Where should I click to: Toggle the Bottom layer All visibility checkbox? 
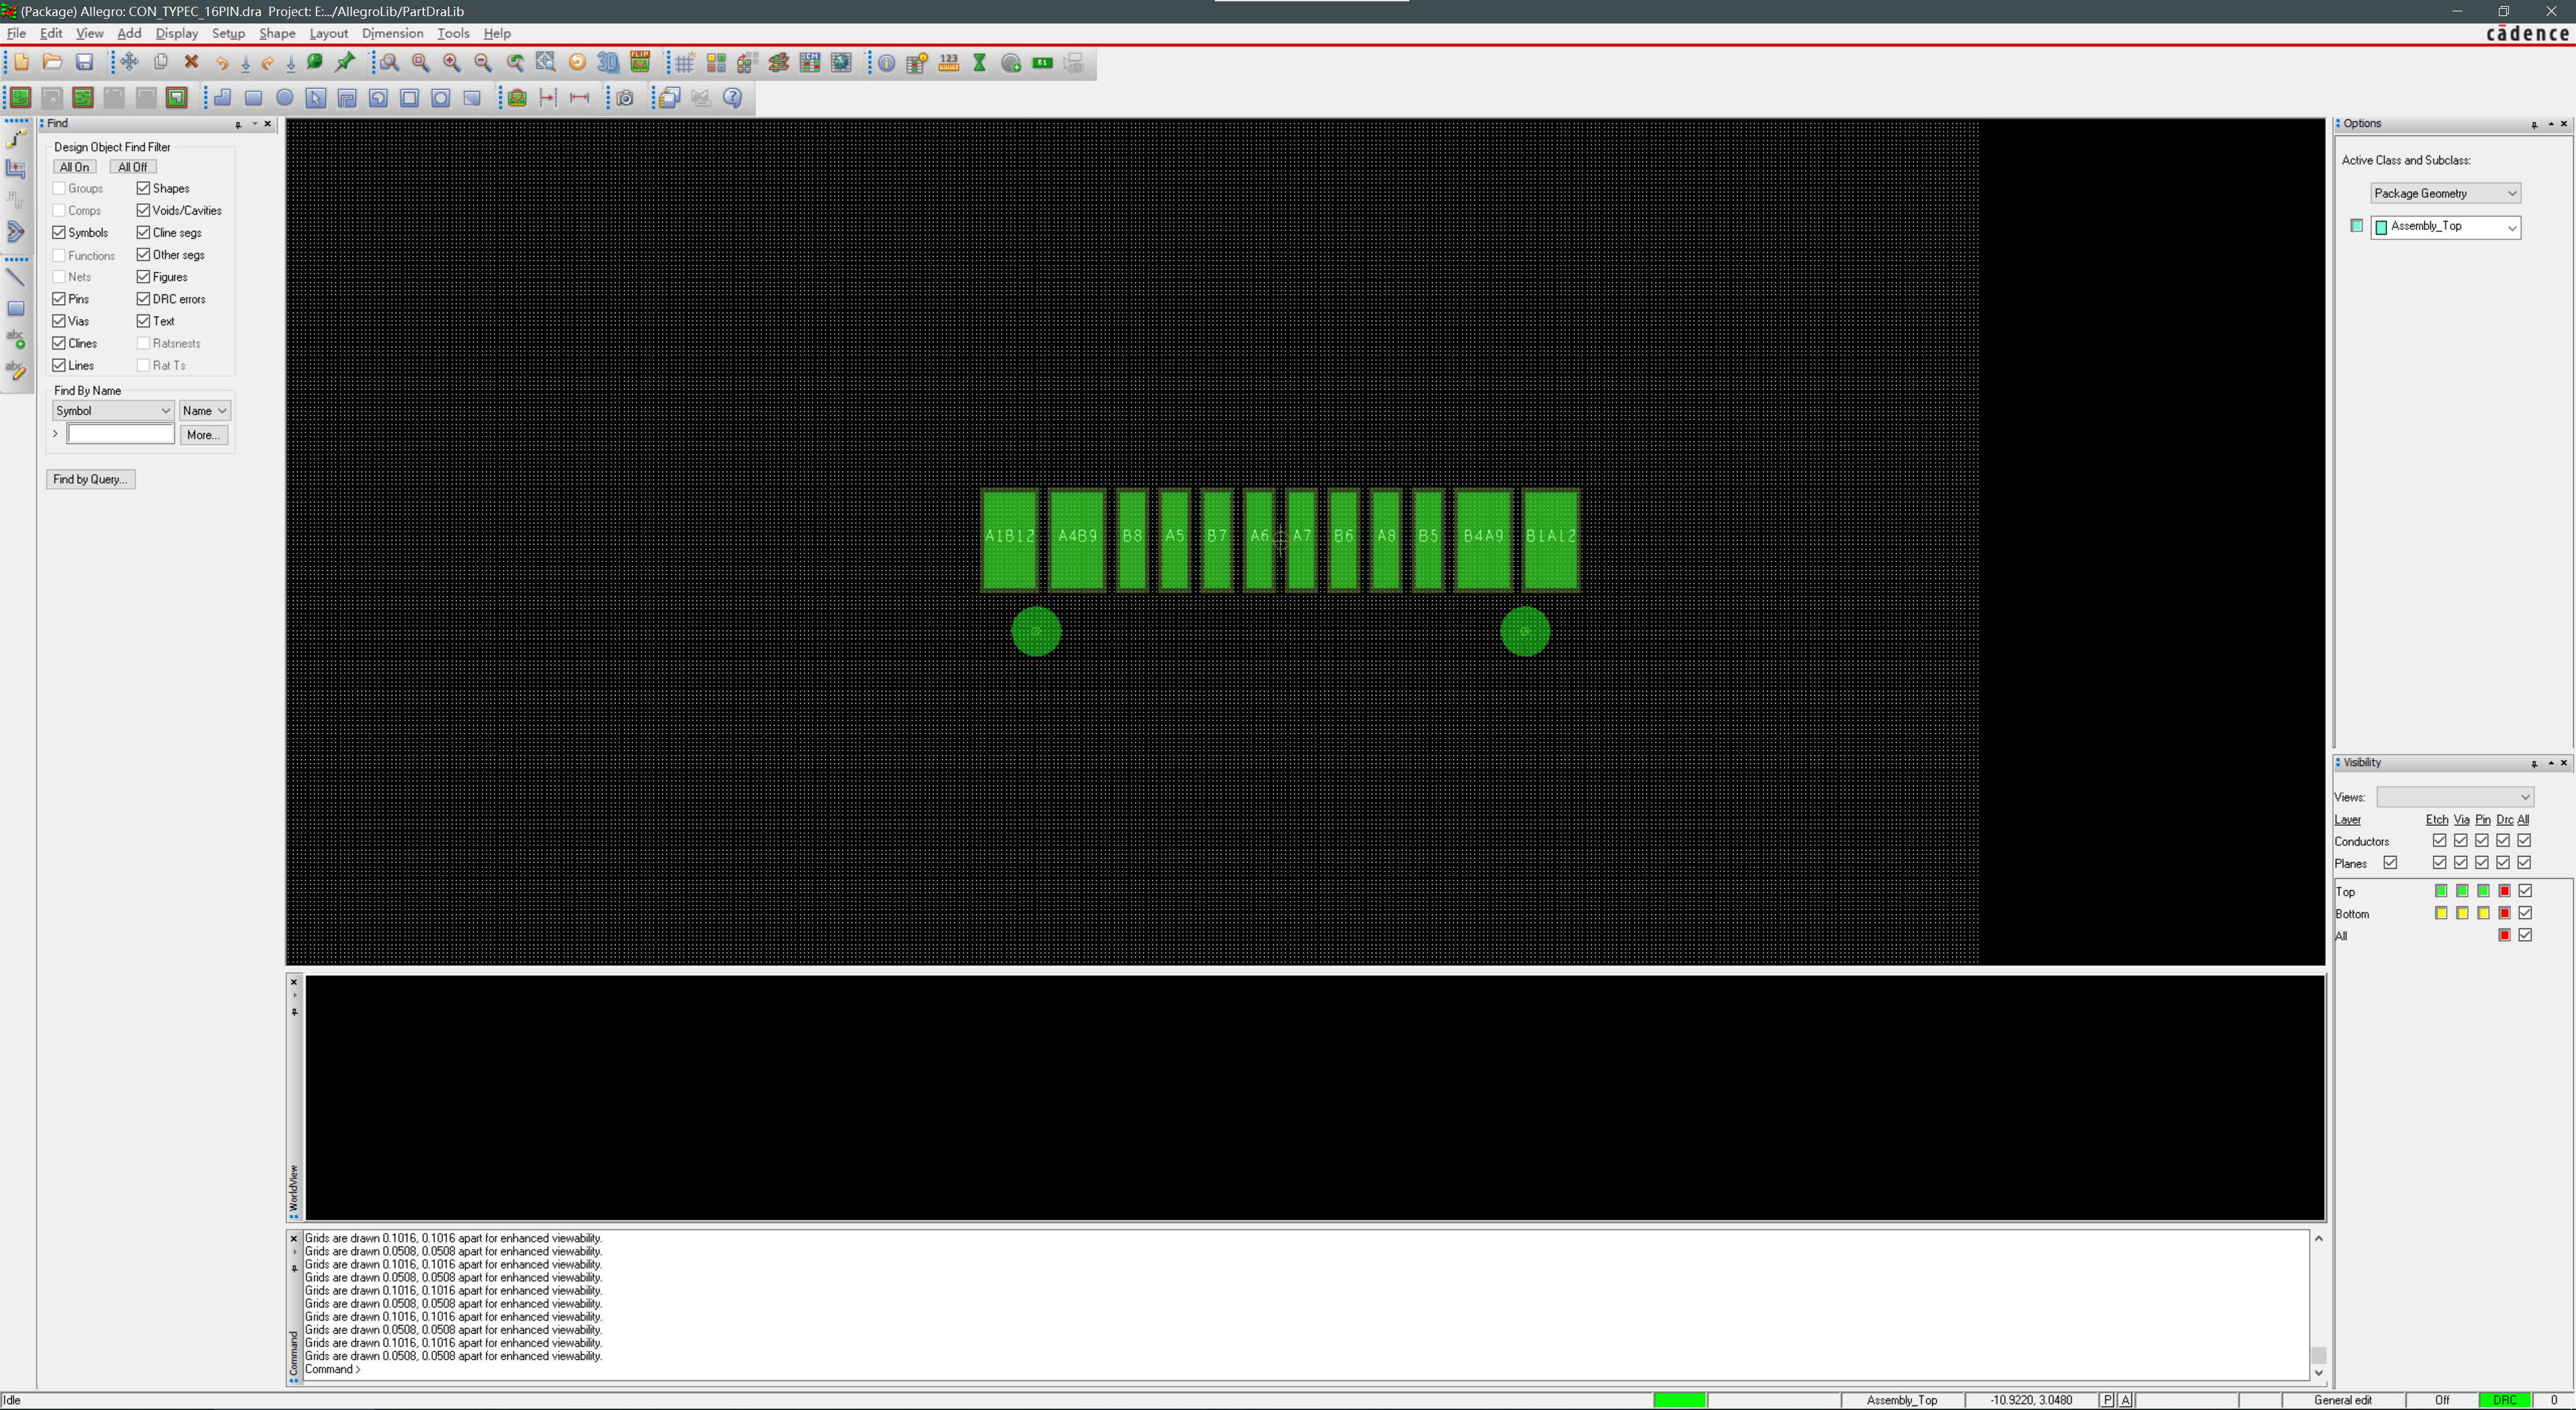[x=2525, y=913]
